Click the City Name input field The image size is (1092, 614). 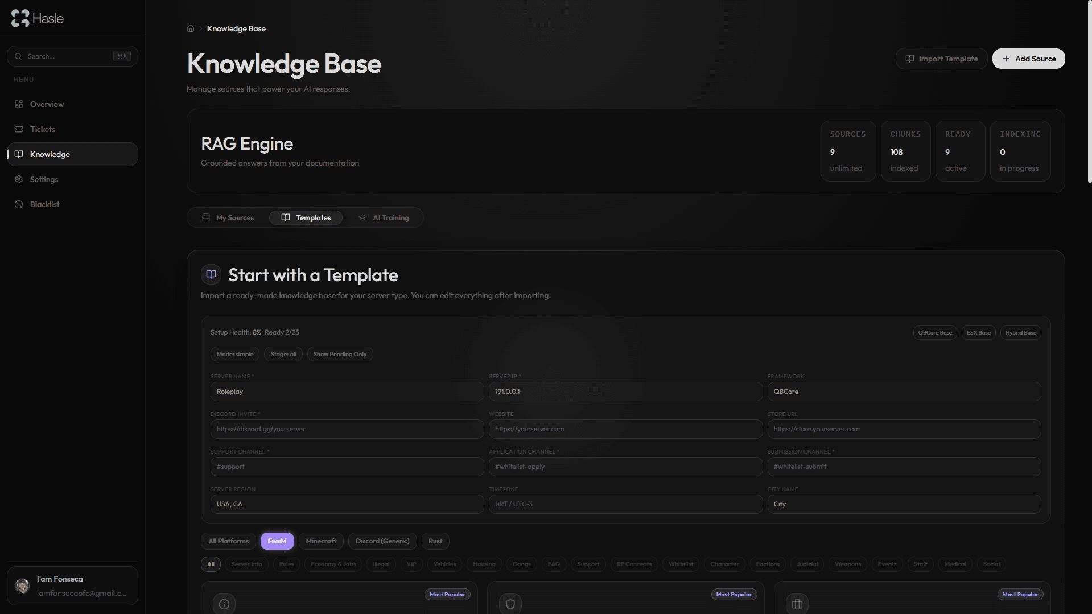click(x=904, y=504)
